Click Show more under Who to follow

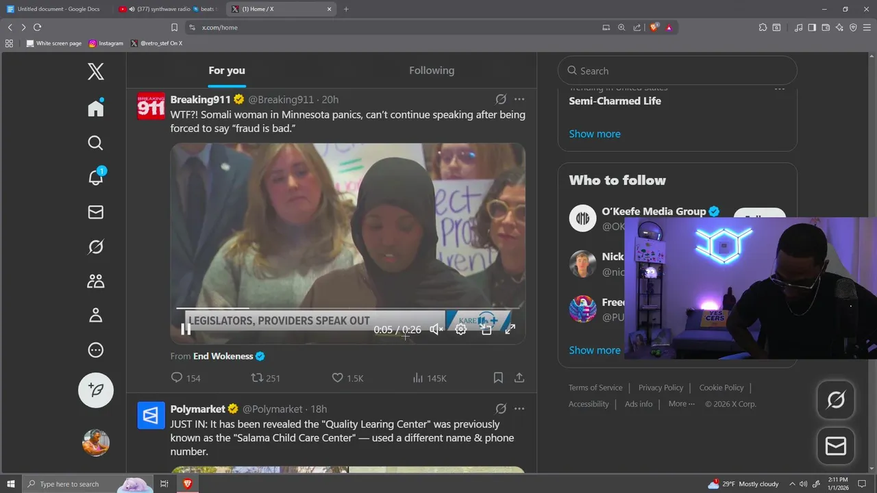[595, 350]
